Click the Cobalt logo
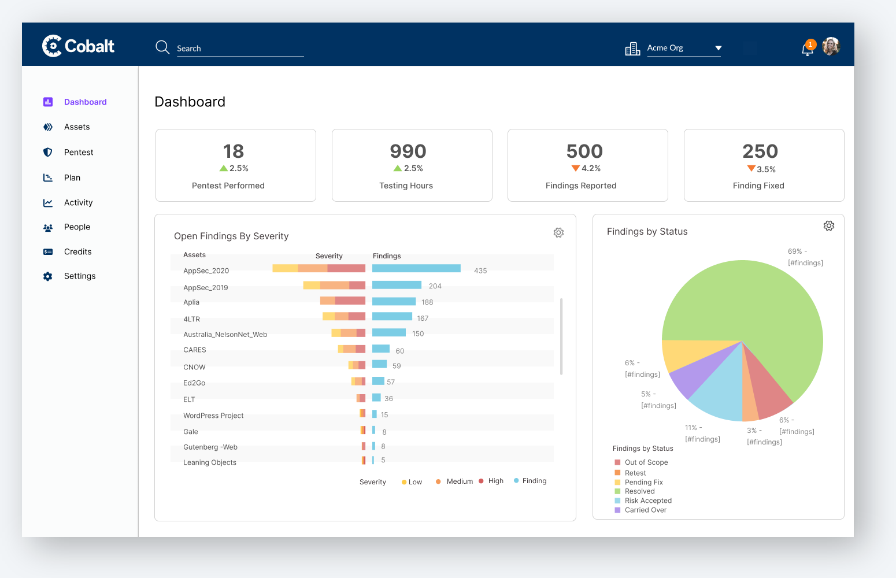This screenshot has height=578, width=896. (78, 46)
